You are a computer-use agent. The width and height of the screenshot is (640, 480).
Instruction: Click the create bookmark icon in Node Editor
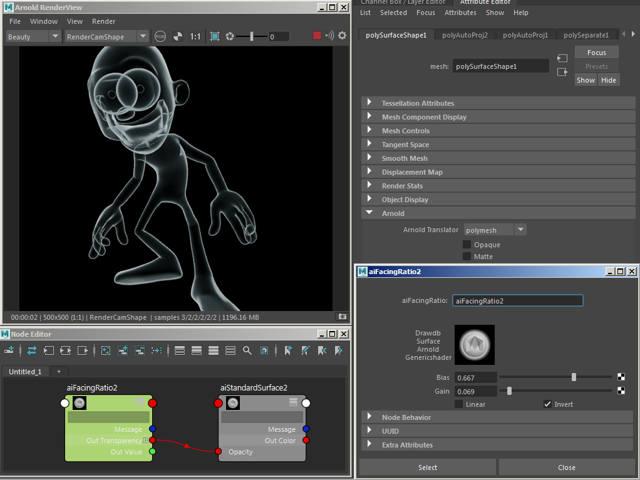tap(289, 350)
